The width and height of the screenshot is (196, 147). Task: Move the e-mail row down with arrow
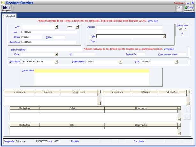pyautogui.click(x=187, y=117)
